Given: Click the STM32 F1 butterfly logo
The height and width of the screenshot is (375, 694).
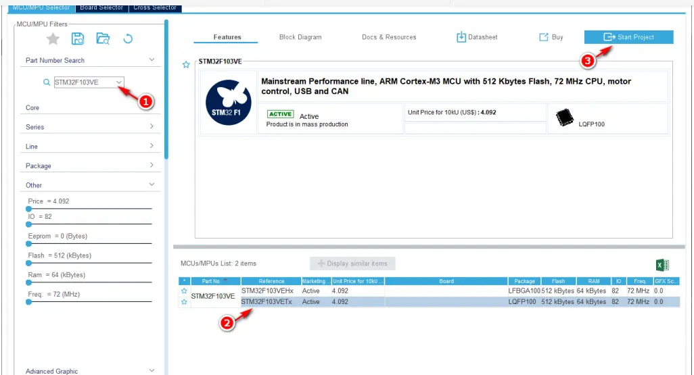Looking at the screenshot, I should click(x=229, y=102).
